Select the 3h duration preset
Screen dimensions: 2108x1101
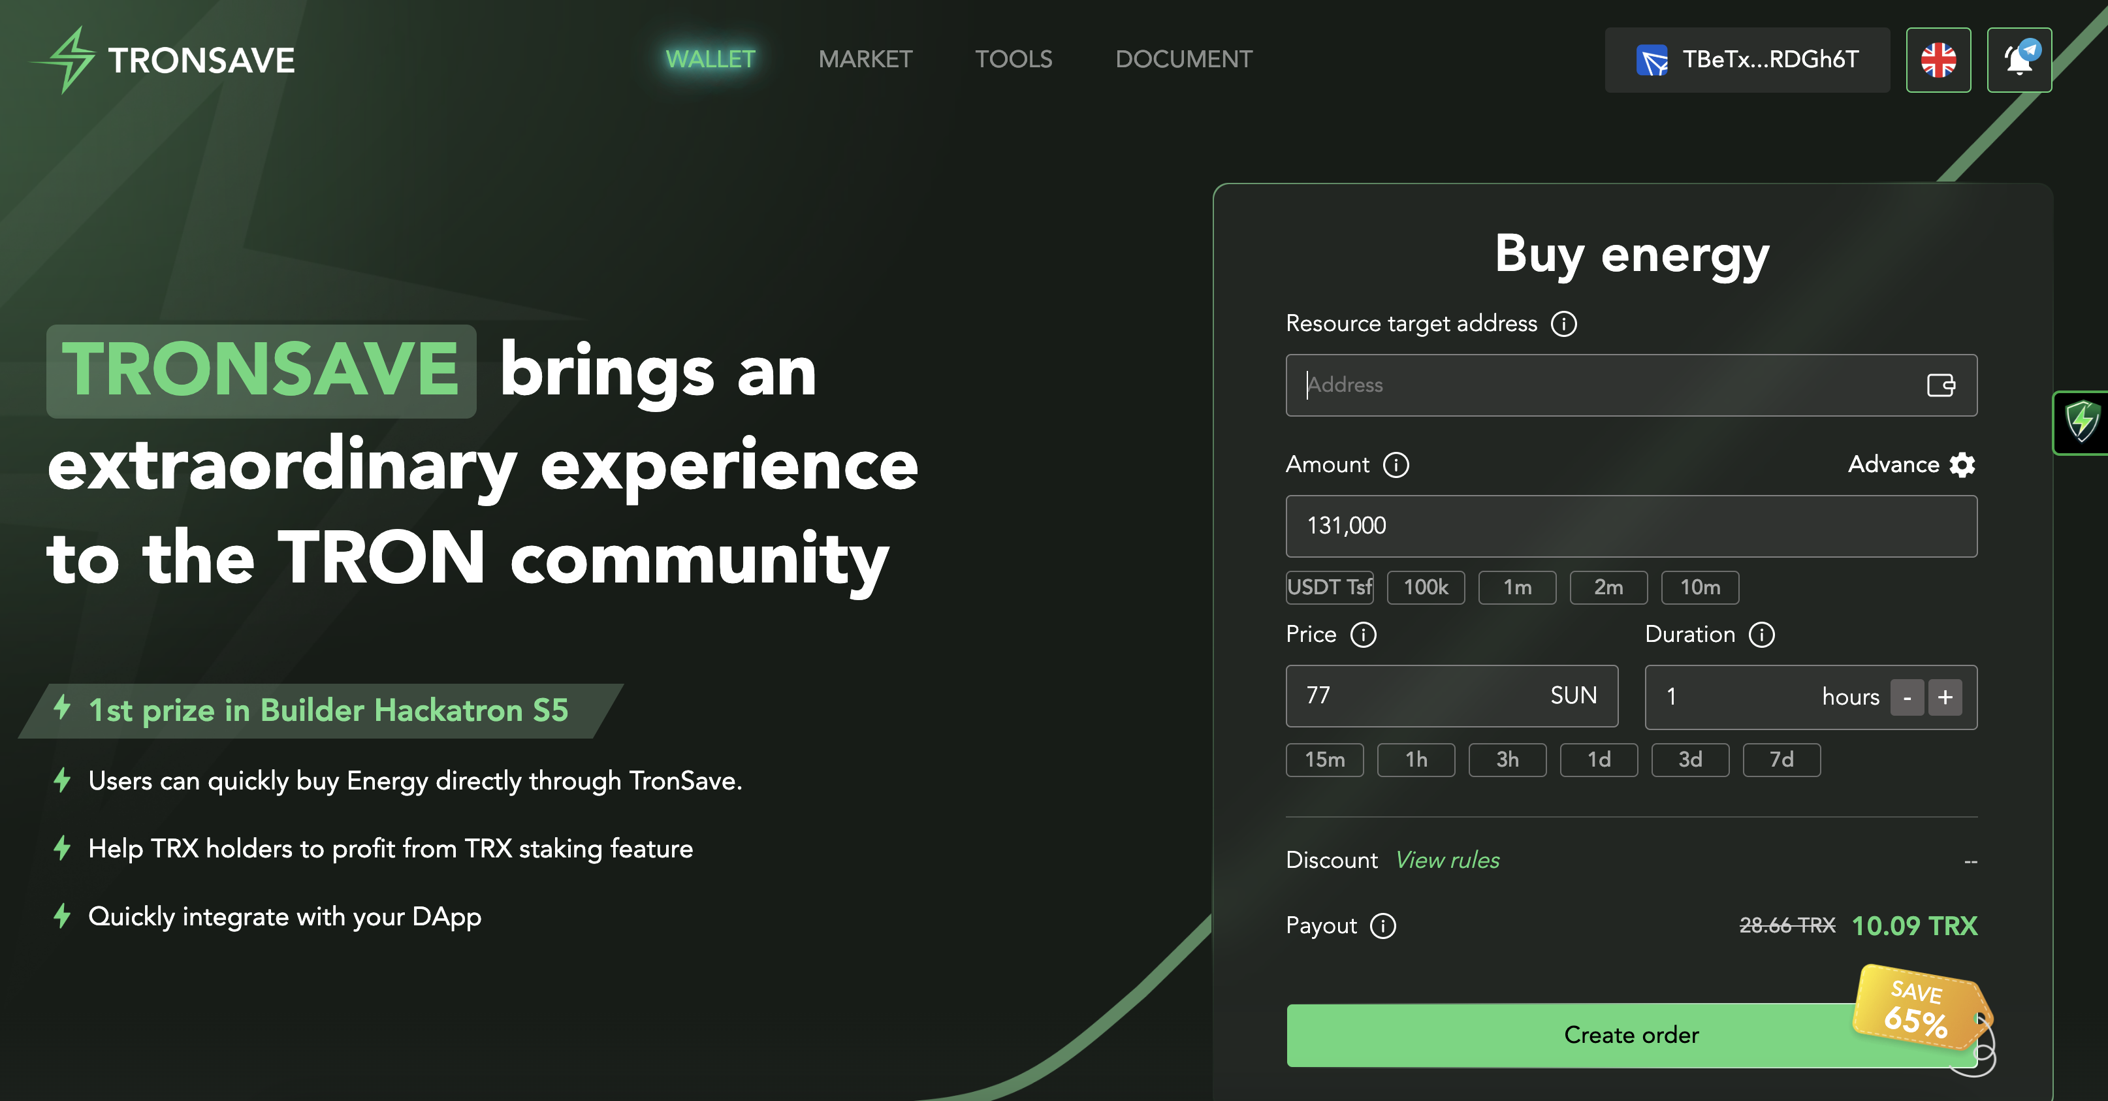(x=1507, y=759)
